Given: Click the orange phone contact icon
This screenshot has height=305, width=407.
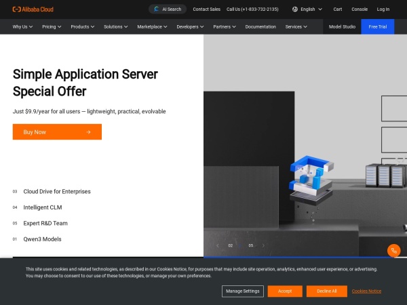Looking at the screenshot, I should pyautogui.click(x=393, y=251).
